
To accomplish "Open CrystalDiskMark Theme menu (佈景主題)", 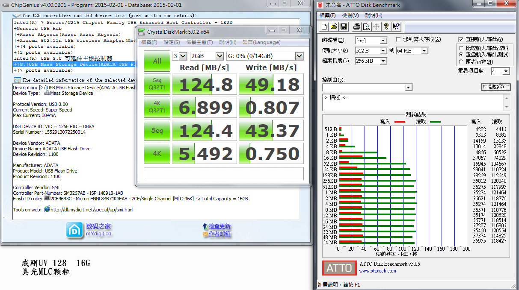I will tap(199, 42).
